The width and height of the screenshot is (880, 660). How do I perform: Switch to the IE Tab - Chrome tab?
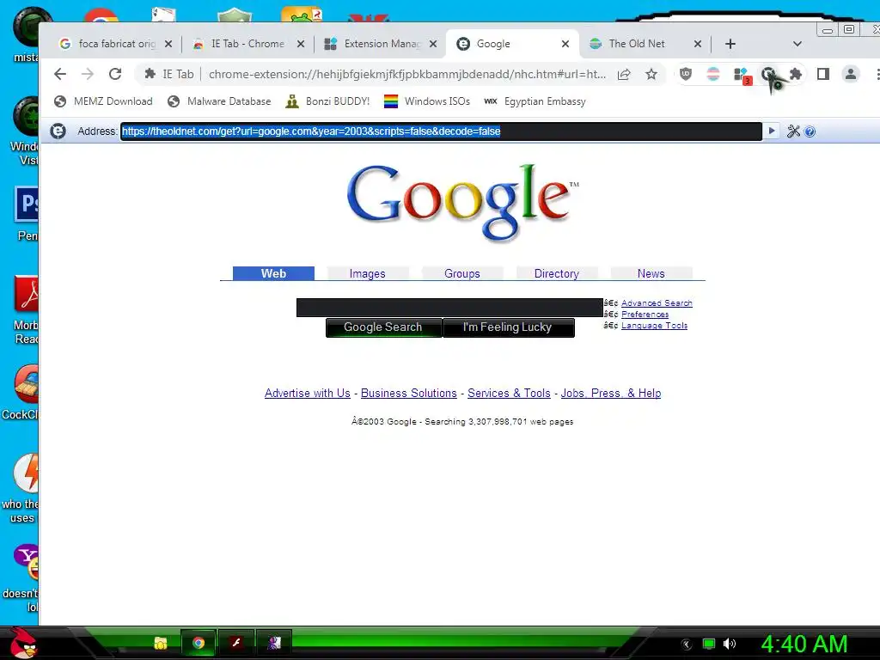(247, 44)
